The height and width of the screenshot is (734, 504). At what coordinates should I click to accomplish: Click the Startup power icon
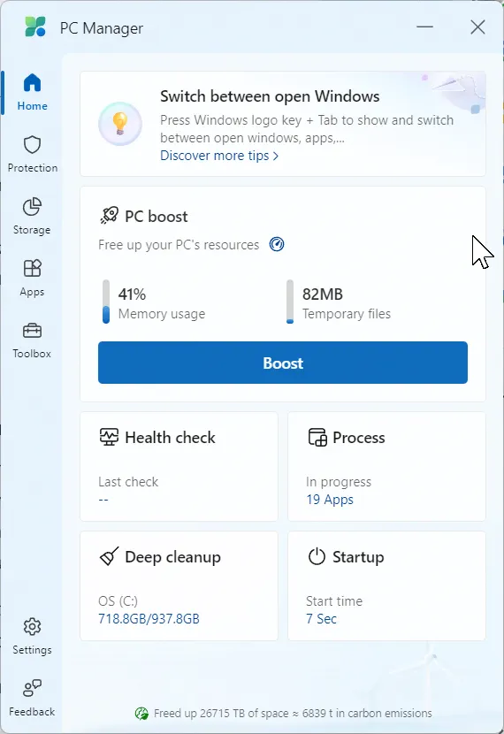(317, 556)
